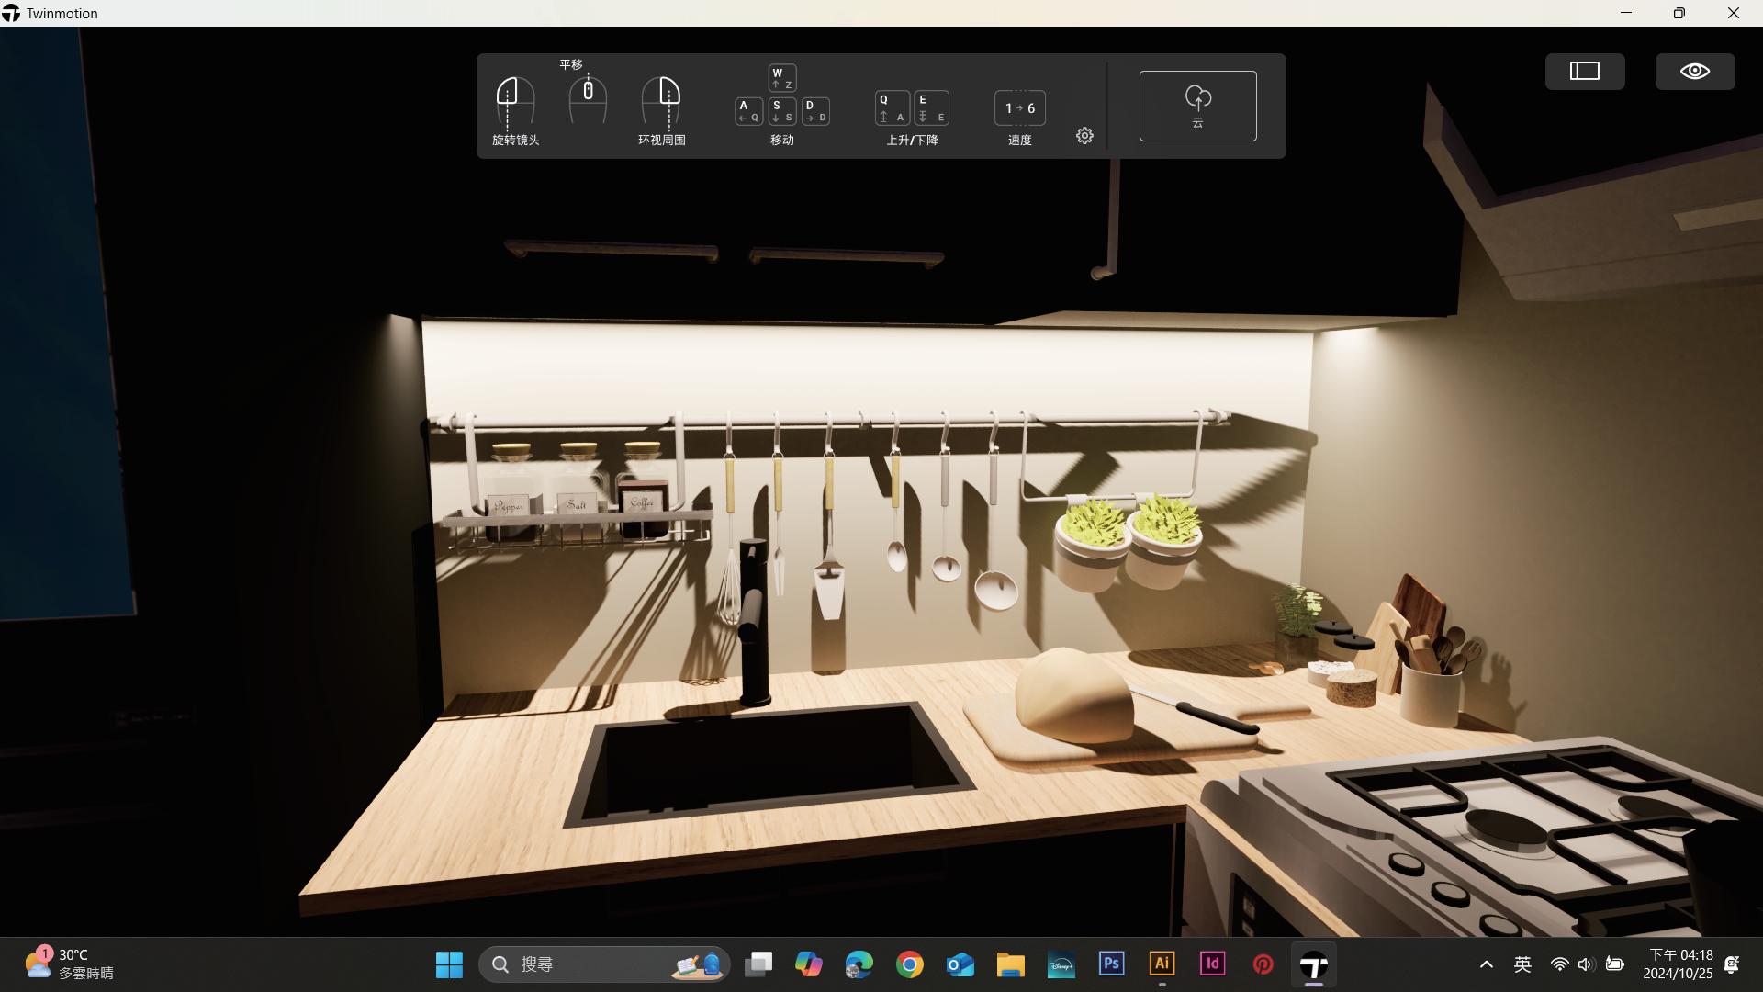The width and height of the screenshot is (1763, 992).
Task: Toggle the eye view mode button
Action: point(1694,72)
